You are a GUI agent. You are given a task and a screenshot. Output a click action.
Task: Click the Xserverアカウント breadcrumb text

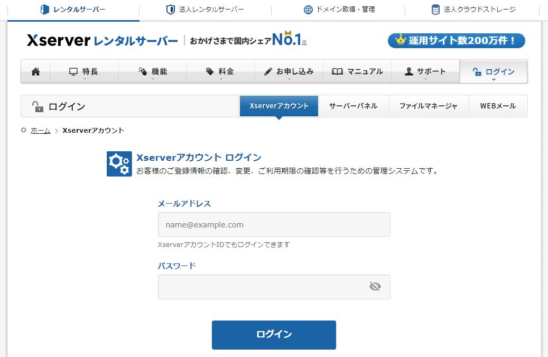pos(94,131)
